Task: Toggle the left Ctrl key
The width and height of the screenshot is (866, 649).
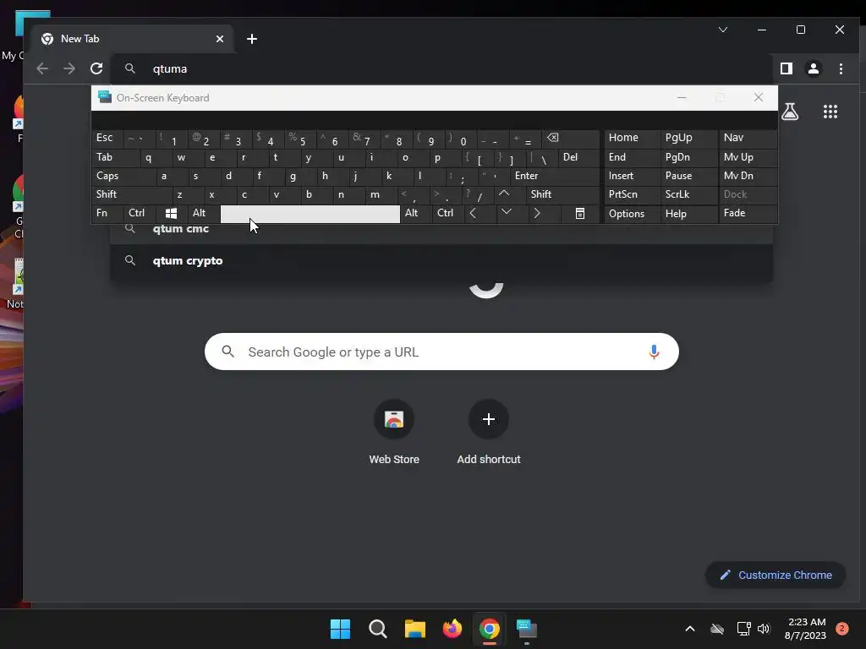Action: (x=140, y=213)
